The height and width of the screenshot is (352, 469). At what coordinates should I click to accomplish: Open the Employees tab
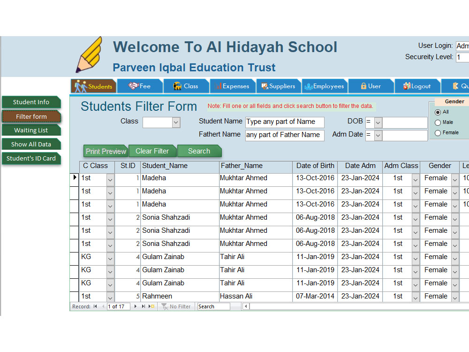click(x=325, y=86)
